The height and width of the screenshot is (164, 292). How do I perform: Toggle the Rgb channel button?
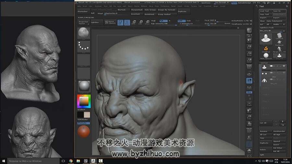click(x=163, y=21)
